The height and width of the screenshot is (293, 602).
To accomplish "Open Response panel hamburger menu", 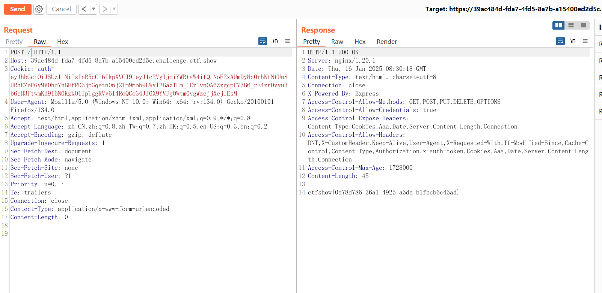I will (x=585, y=41).
